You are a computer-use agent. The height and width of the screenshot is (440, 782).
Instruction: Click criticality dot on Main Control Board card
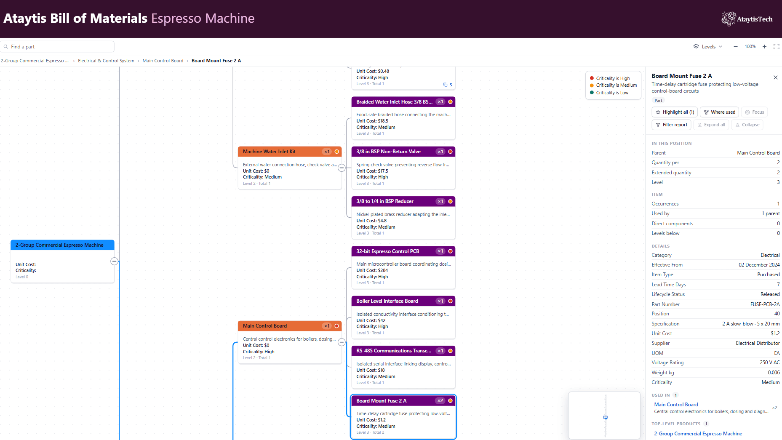(336, 326)
